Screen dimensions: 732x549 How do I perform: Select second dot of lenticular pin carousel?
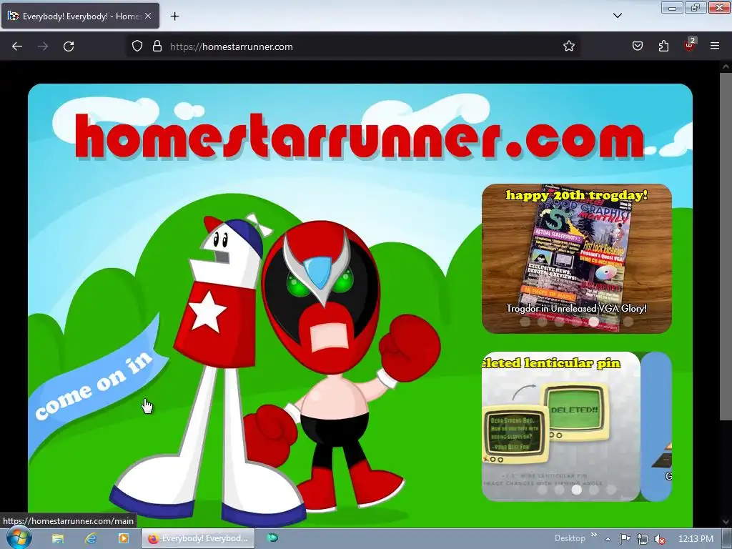click(559, 490)
